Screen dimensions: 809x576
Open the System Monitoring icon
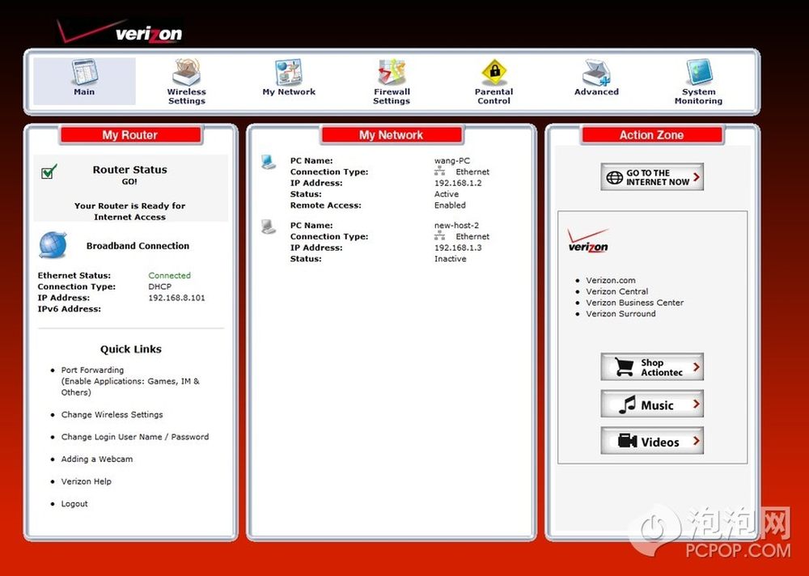click(699, 72)
